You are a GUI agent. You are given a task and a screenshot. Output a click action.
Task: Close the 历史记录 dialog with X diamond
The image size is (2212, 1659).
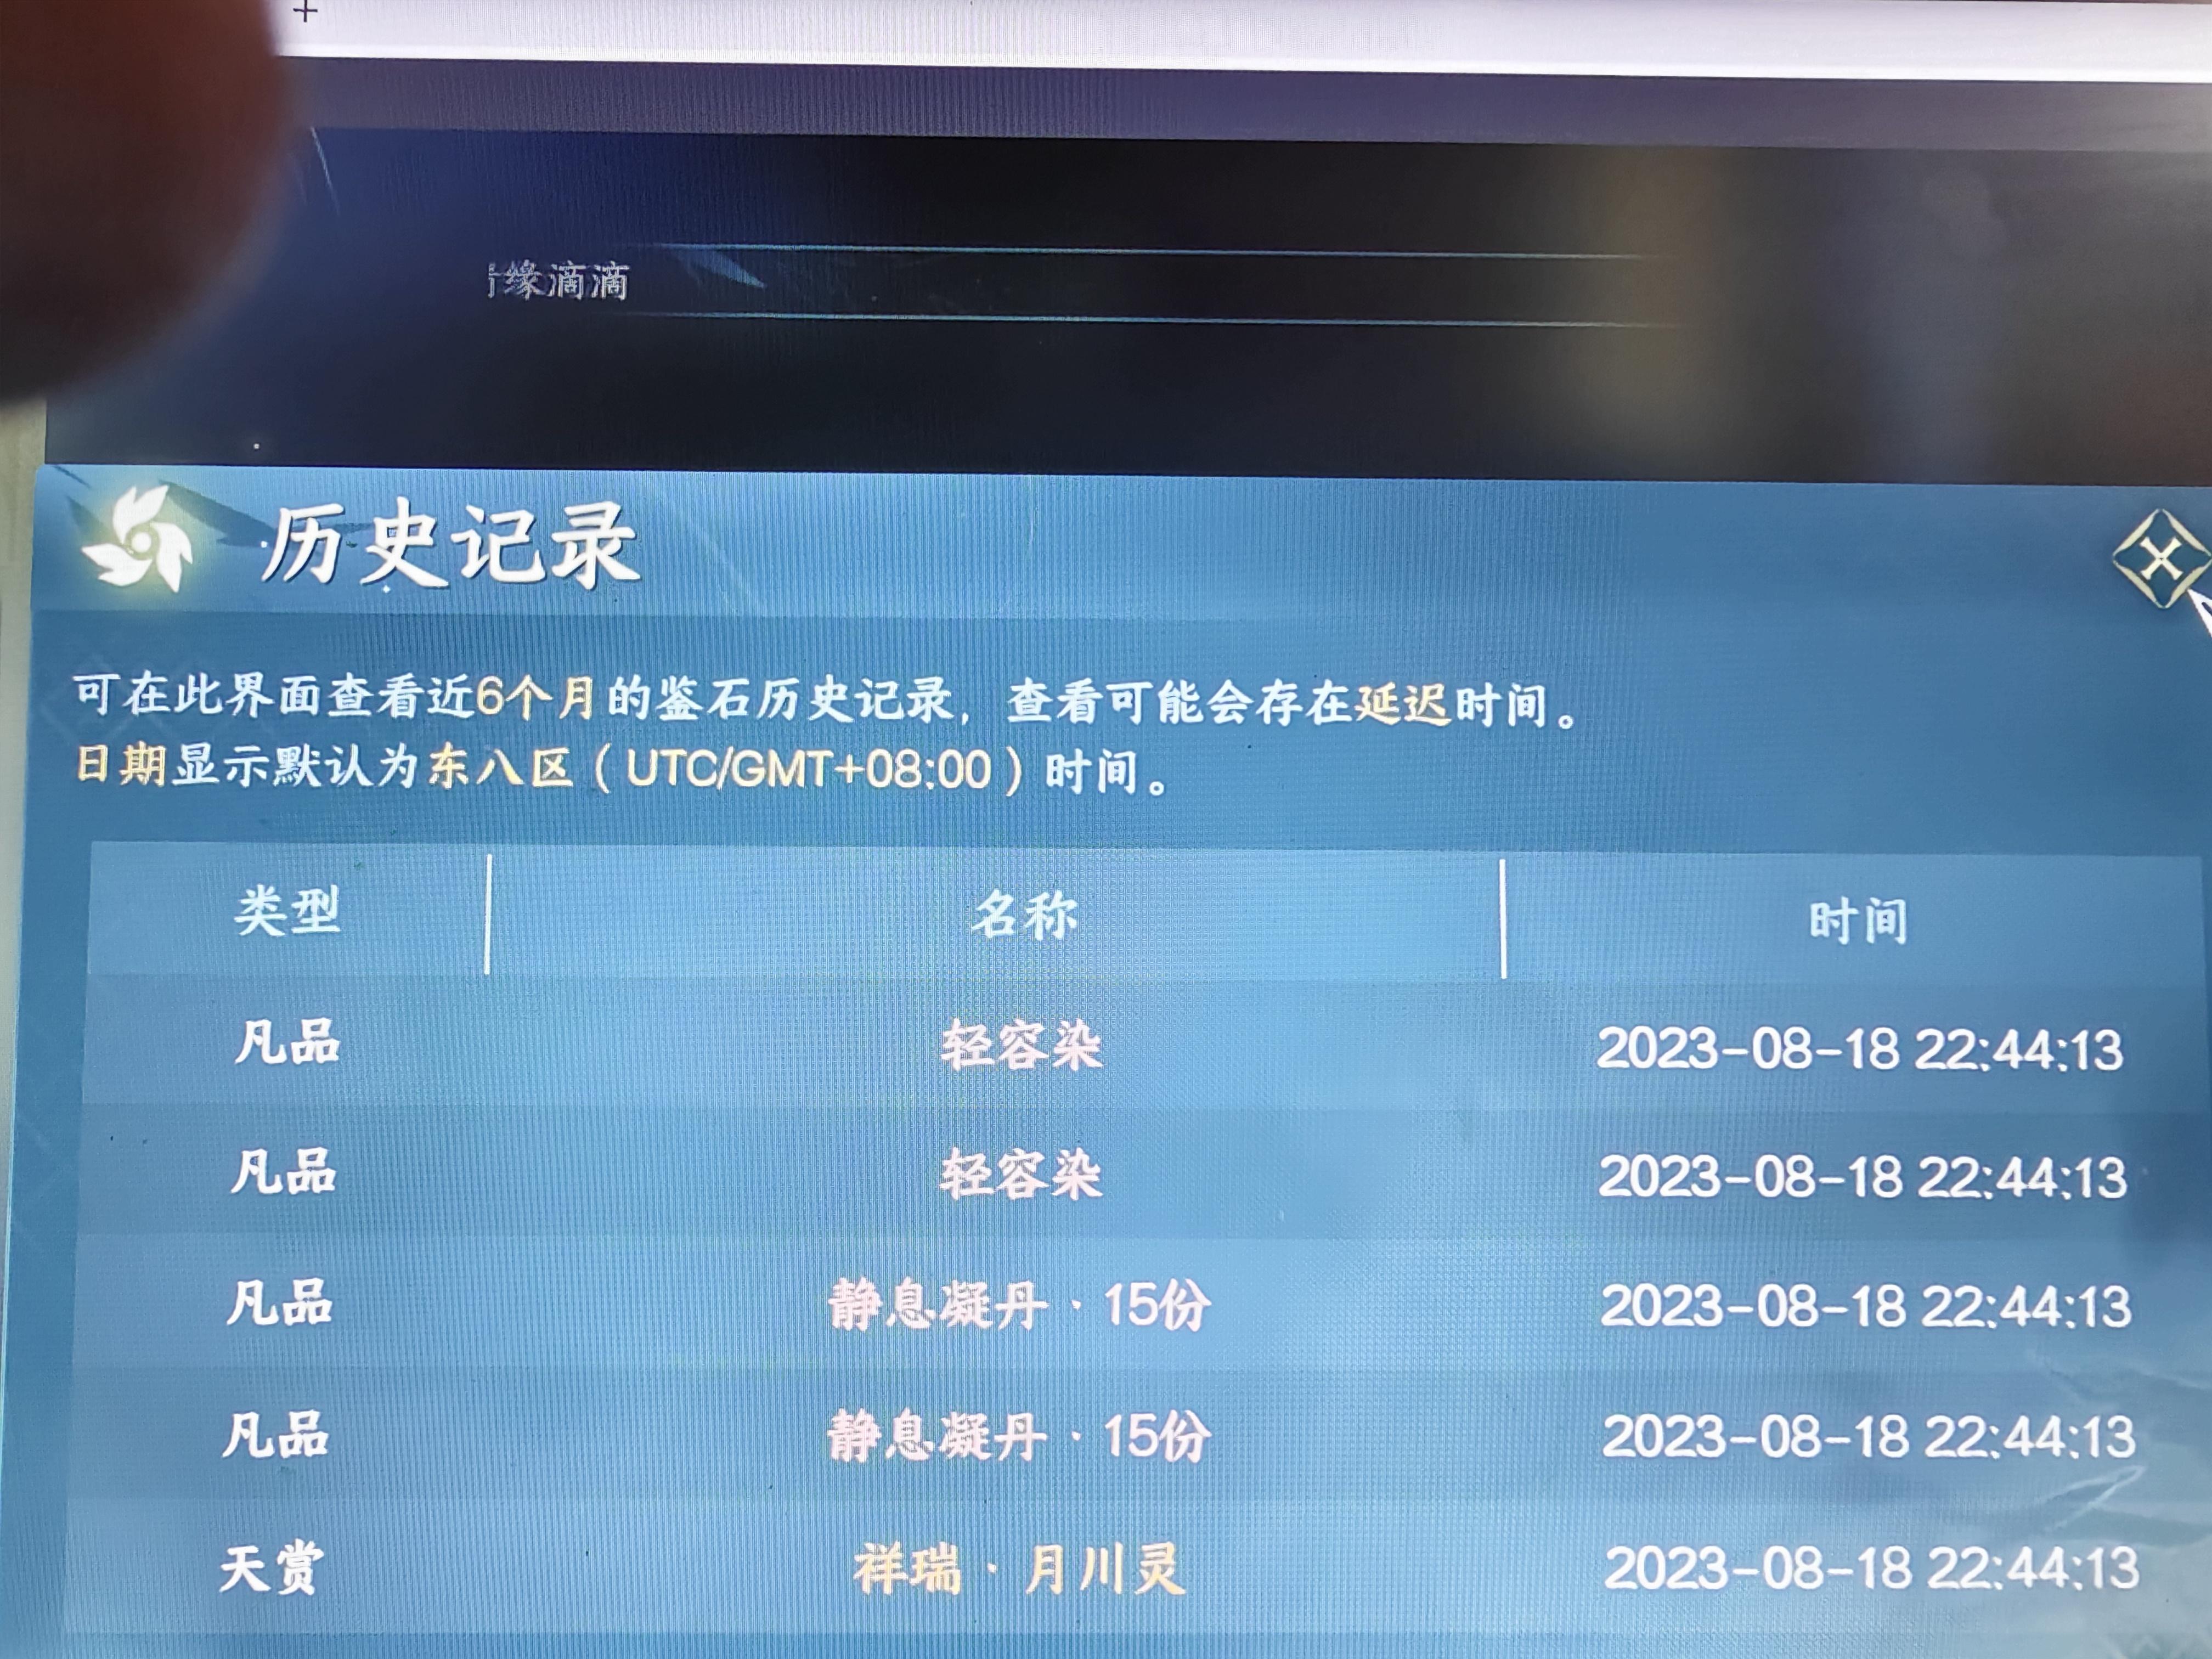tap(2160, 558)
